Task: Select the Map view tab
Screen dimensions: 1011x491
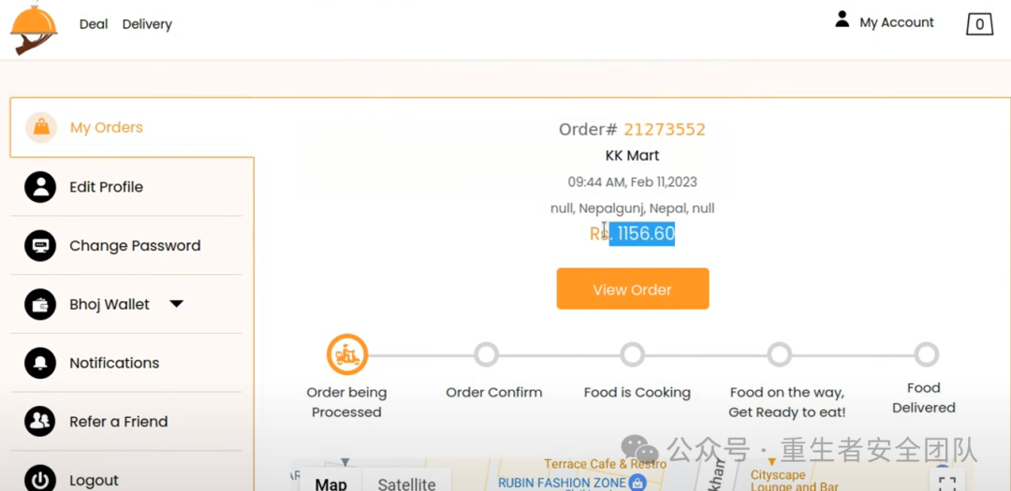Action: pos(330,484)
